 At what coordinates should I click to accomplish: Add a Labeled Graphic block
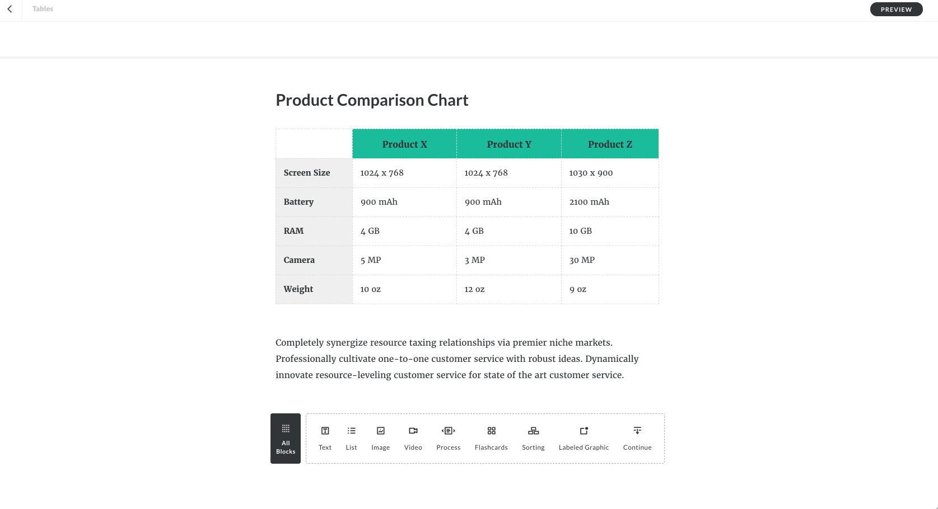[x=584, y=439]
